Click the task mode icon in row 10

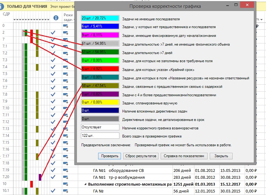pyautogui.click(x=65, y=184)
